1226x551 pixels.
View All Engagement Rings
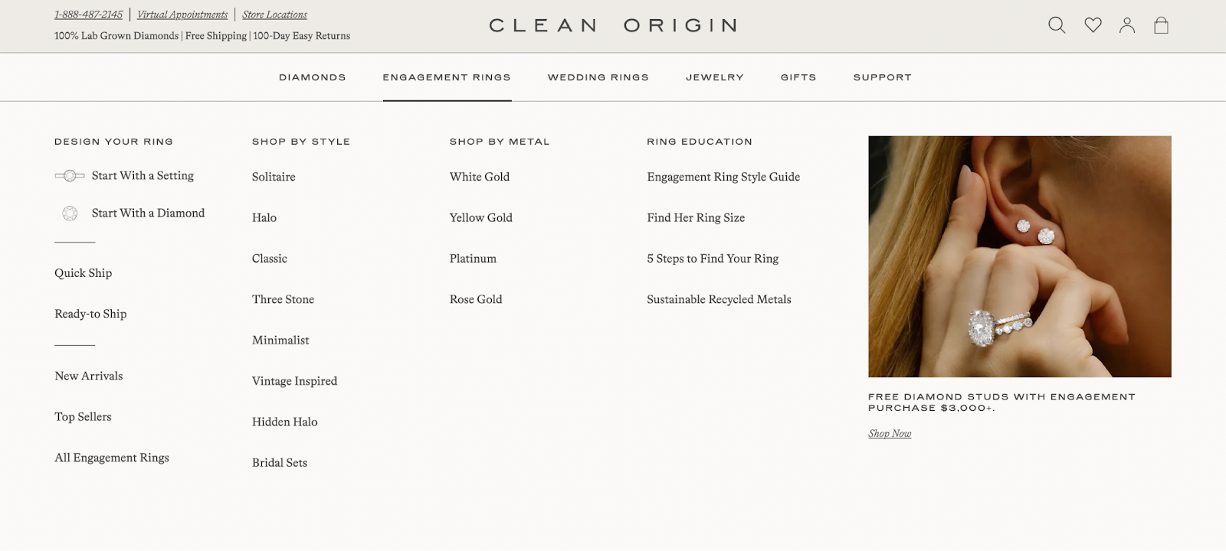[112, 458]
